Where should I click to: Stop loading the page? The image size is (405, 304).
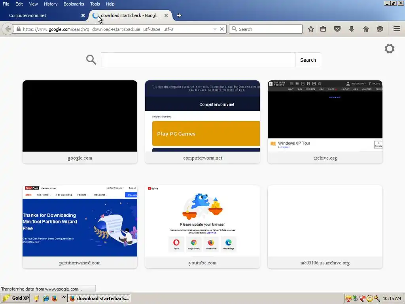222,29
